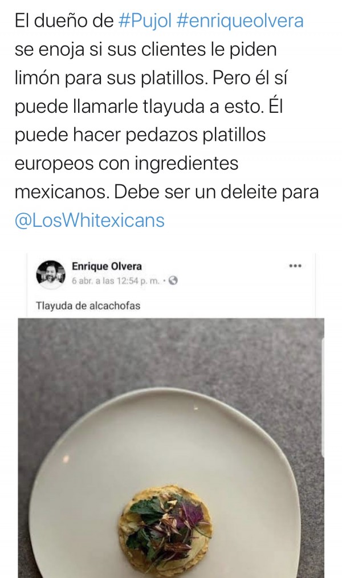Screen dimensions: 342x578
Task: Click the tlayuda topped with greens
Action: 167,531
